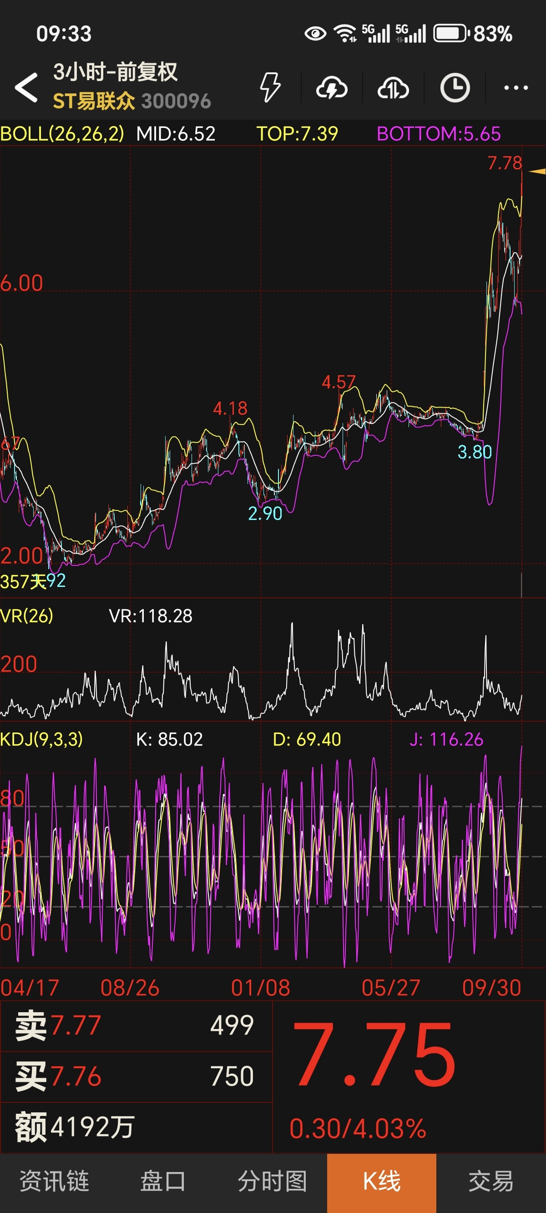Tap the cloud sync arrows icon
The height and width of the screenshot is (1213, 546).
click(x=393, y=87)
